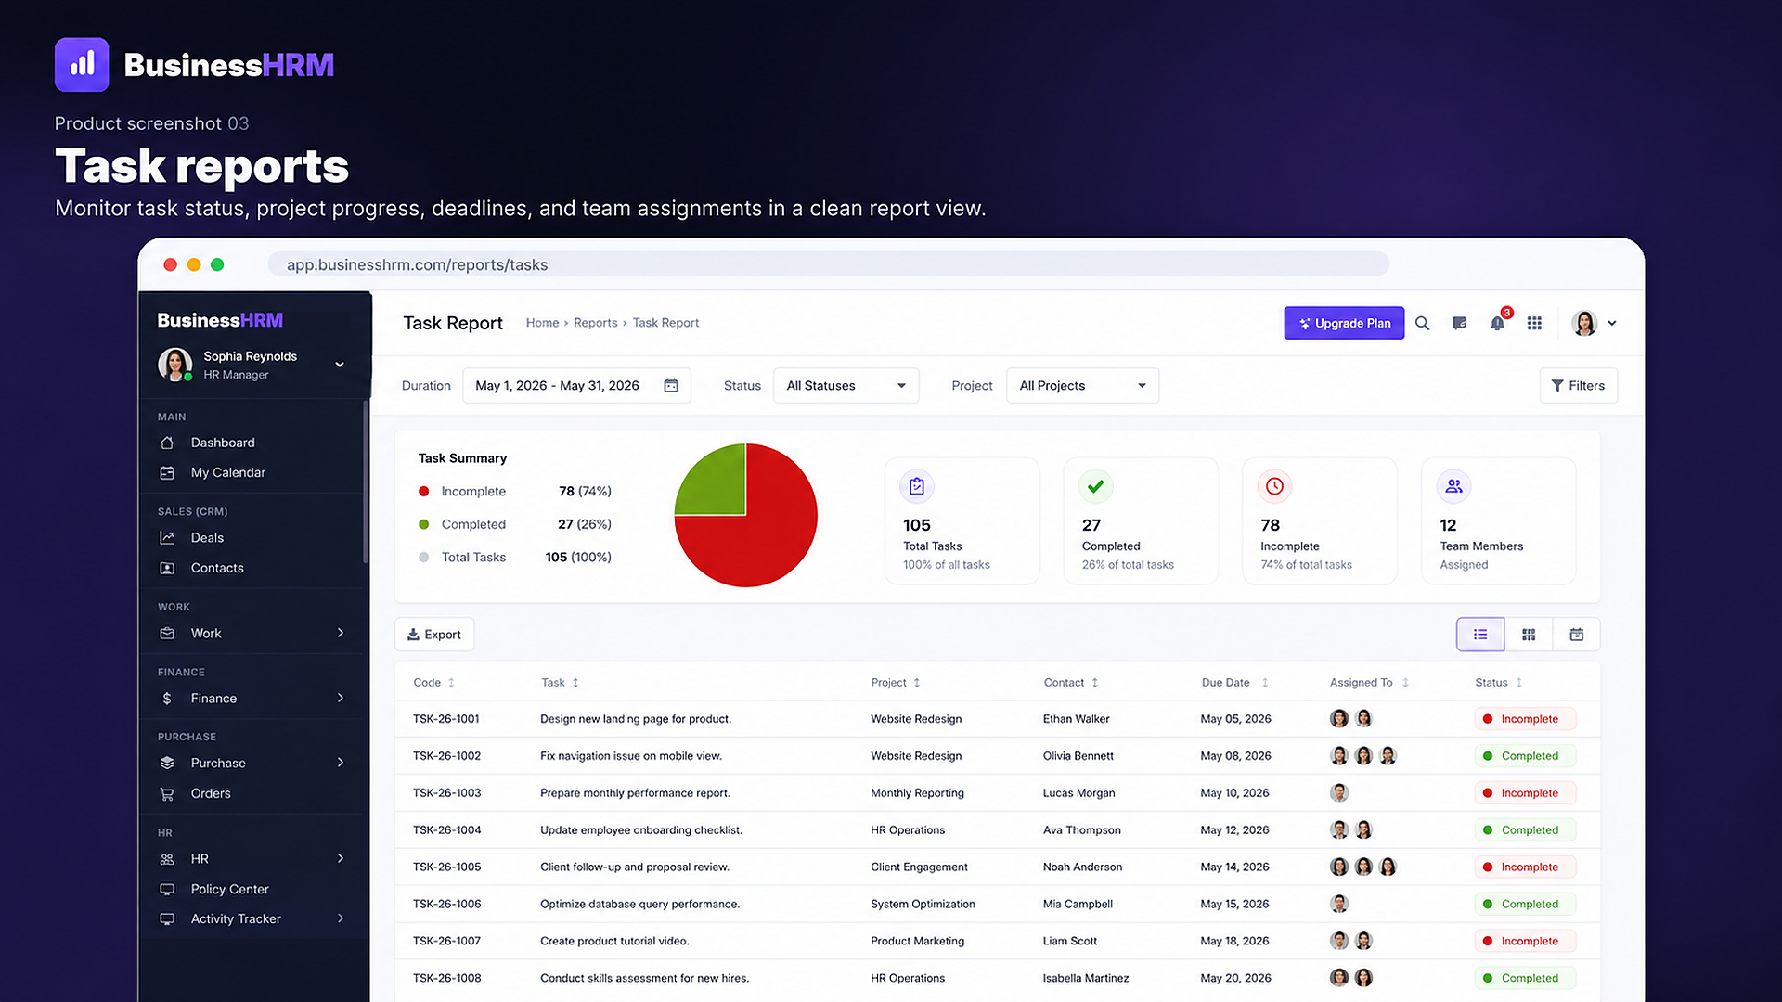Expand the Sophia Reynolds profile menu

pos(340,365)
